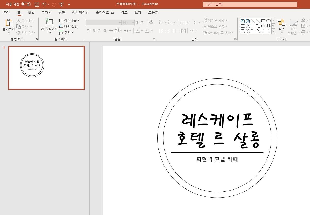Open Align Text (텍스트 맞춤) menu

click(x=215, y=26)
